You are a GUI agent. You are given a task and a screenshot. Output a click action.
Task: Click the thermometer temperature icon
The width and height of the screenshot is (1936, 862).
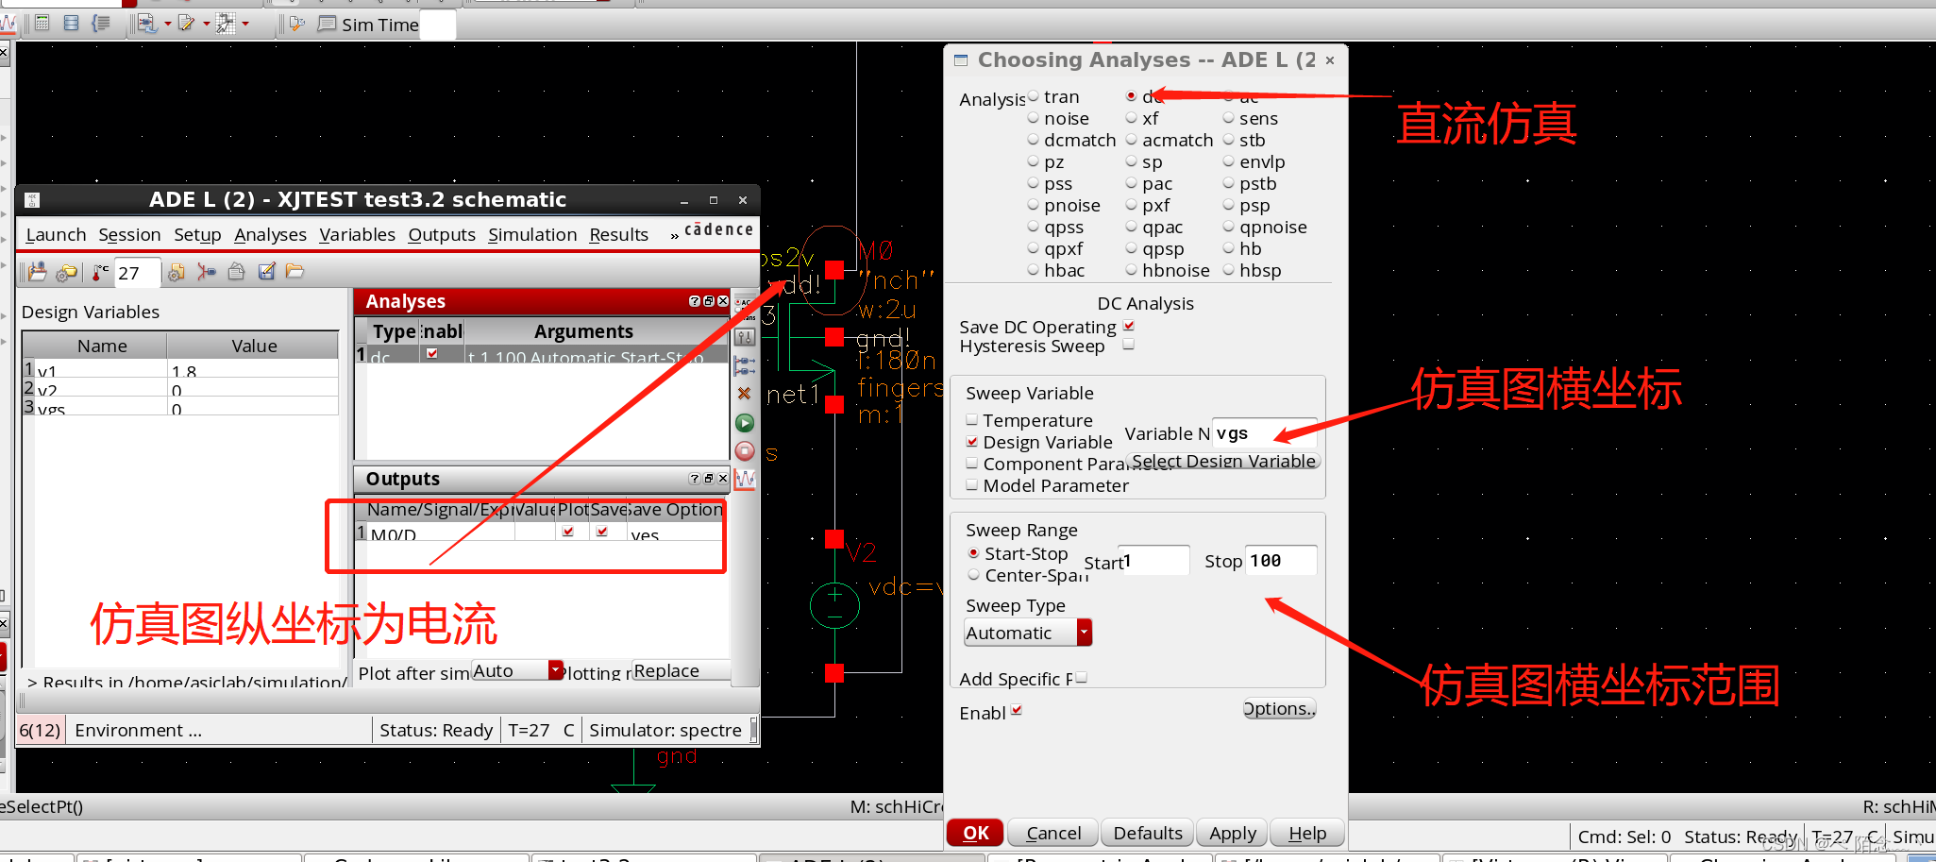pyautogui.click(x=100, y=272)
